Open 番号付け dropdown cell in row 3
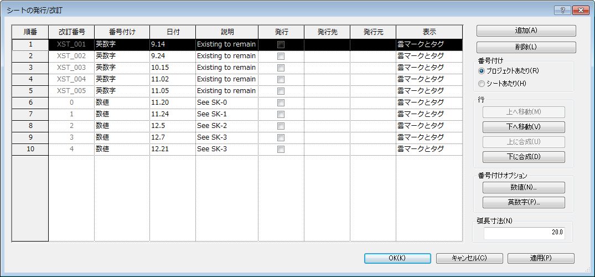 coord(122,68)
